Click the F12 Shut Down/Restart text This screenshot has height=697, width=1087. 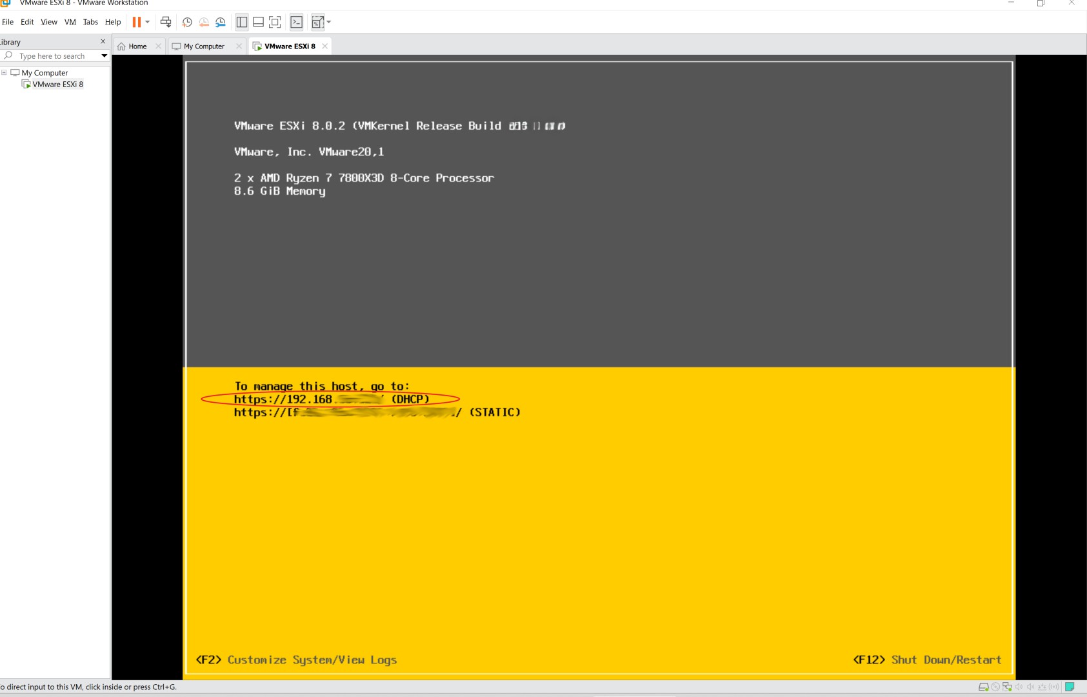coord(927,660)
